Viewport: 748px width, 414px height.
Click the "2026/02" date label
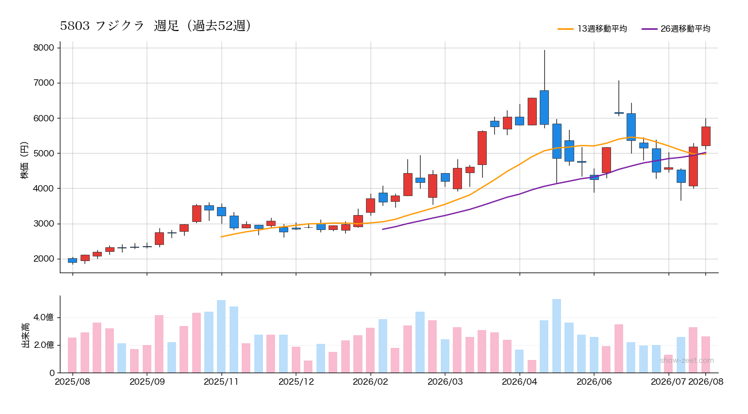pyautogui.click(x=371, y=381)
